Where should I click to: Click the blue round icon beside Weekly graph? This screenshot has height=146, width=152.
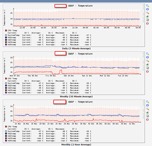pyautogui.click(x=147, y=57)
